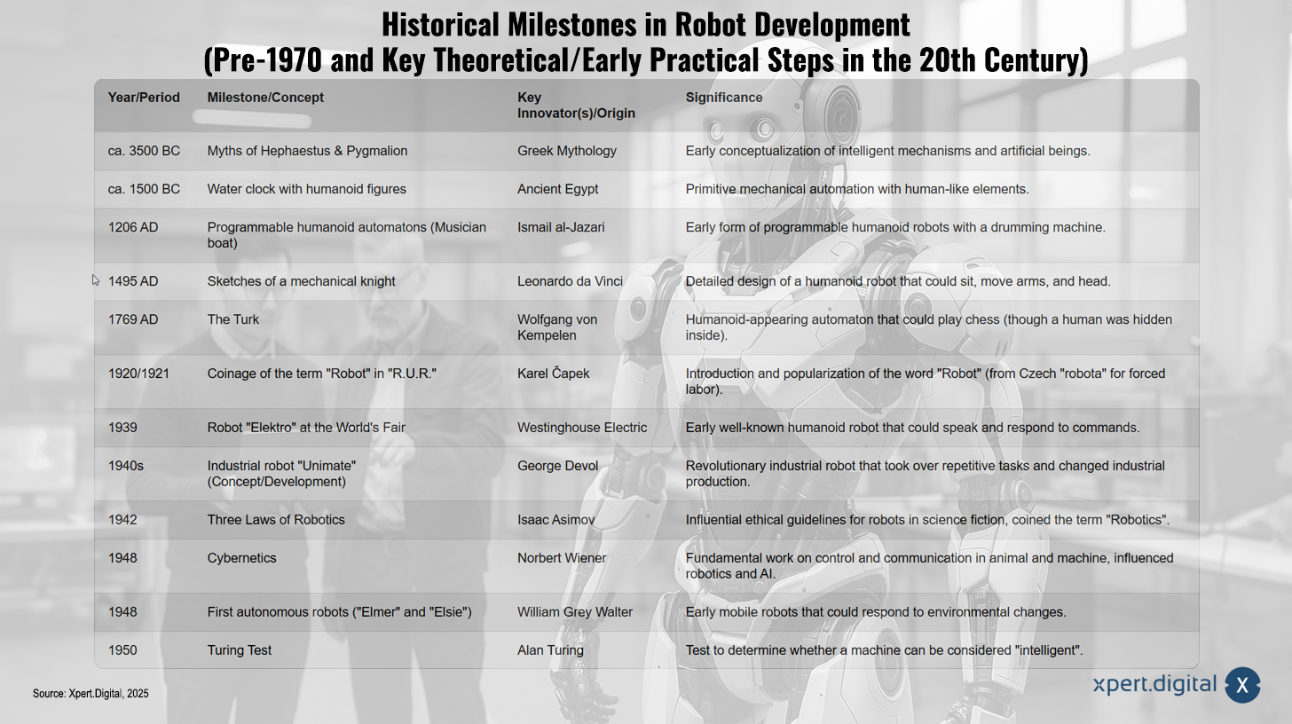This screenshot has width=1292, height=724.
Task: Select the George Devol innovator cell
Action: (558, 466)
